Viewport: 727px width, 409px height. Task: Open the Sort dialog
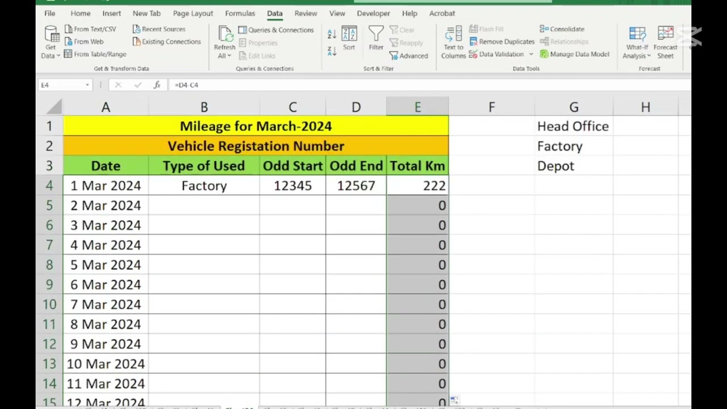click(x=349, y=38)
